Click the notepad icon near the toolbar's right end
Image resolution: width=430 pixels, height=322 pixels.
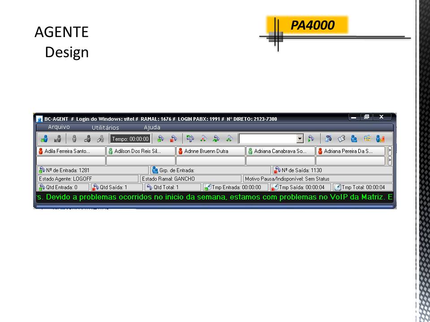click(x=341, y=139)
